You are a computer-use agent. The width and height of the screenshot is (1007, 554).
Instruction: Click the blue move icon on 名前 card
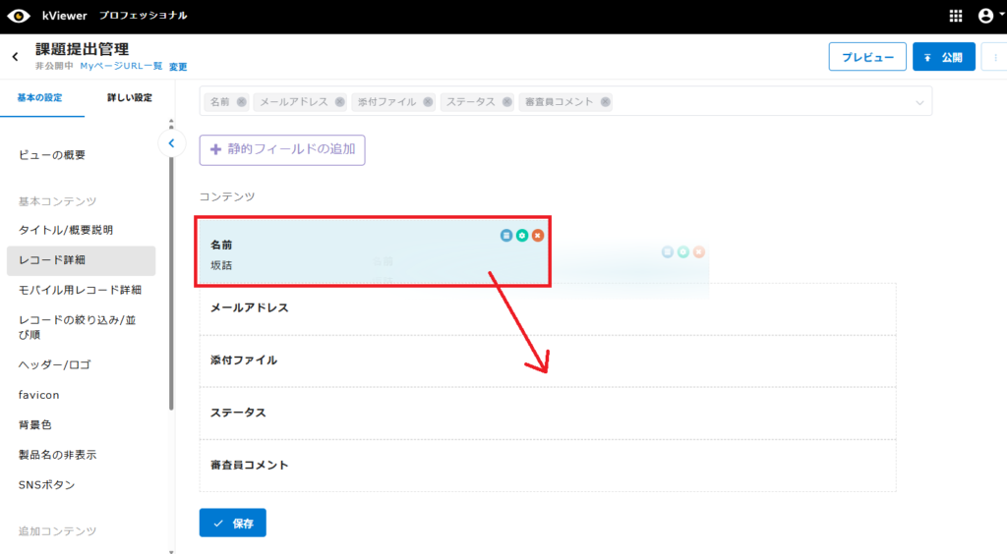[505, 236]
